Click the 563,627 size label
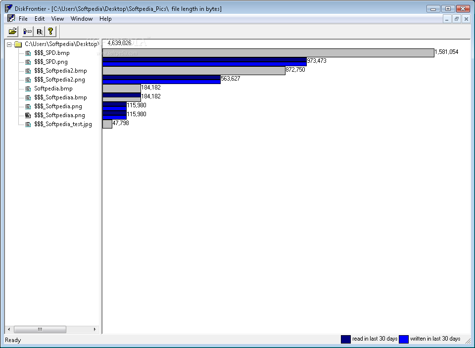The image size is (475, 348). (x=231, y=79)
